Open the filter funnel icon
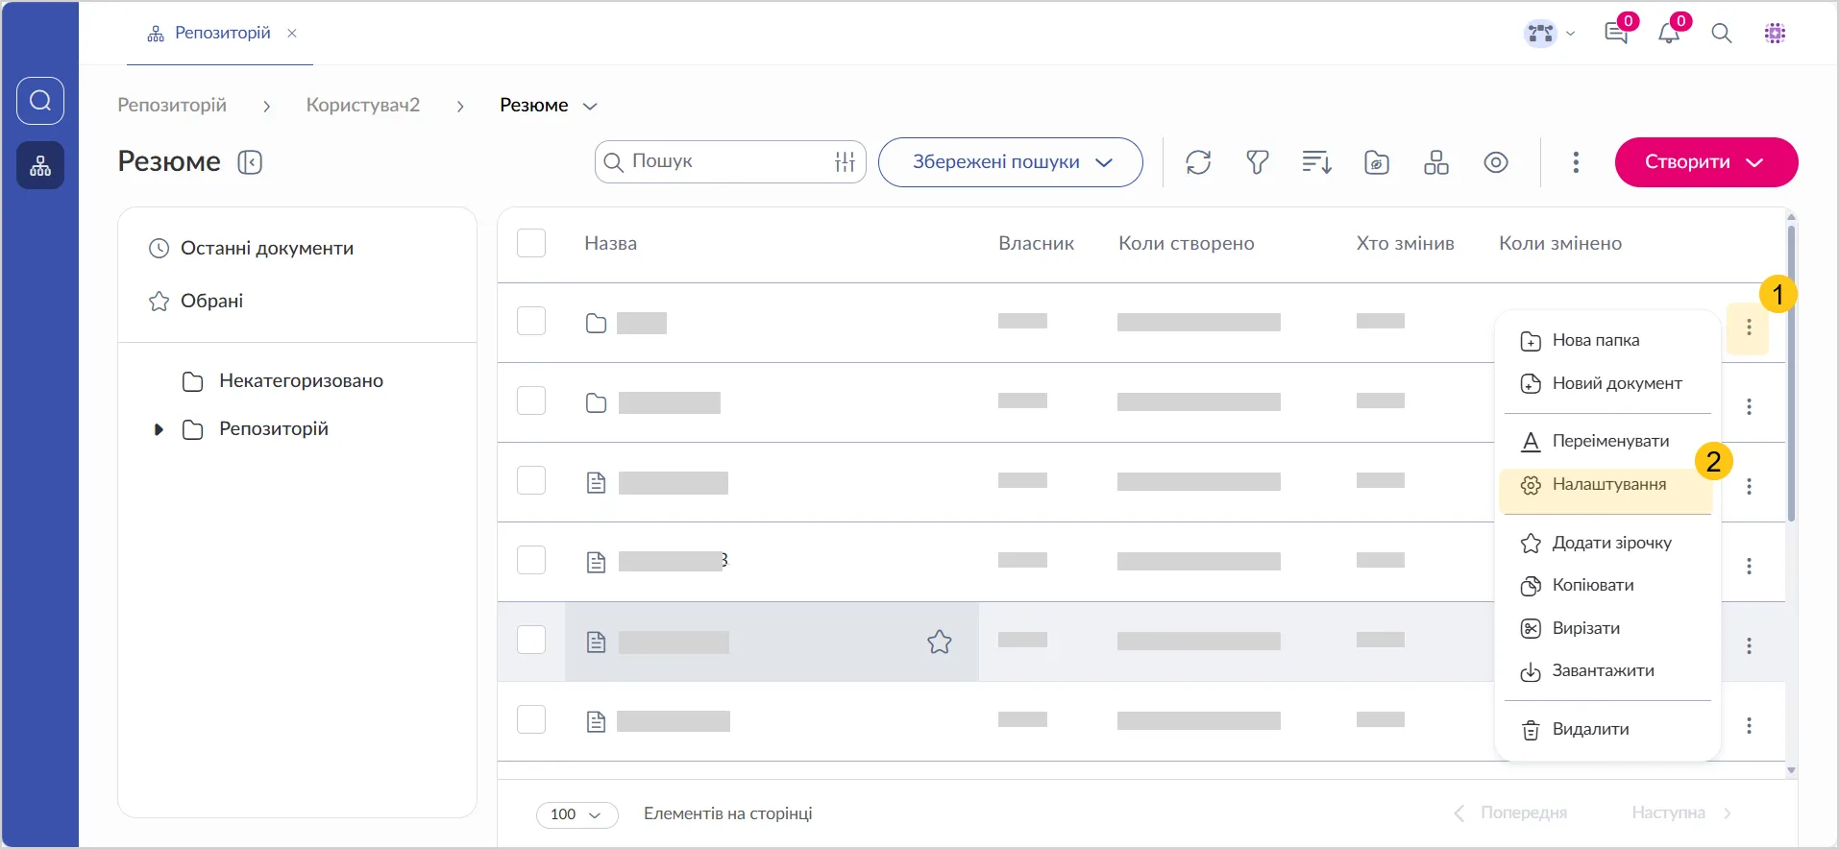Image resolution: width=1839 pixels, height=849 pixels. (1257, 162)
